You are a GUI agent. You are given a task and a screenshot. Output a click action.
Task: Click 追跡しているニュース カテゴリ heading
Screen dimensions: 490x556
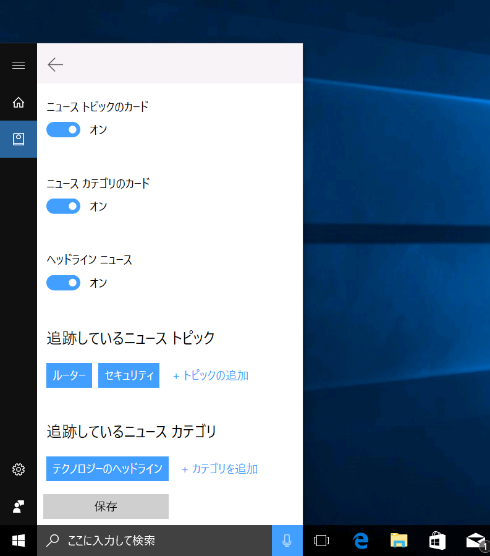pyautogui.click(x=132, y=432)
